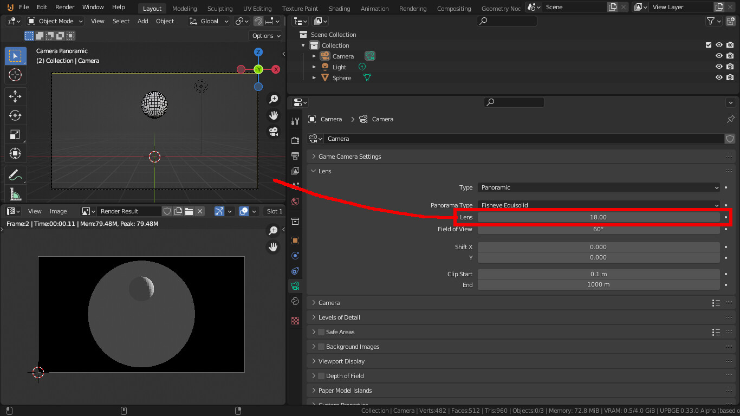Toggle the Light's viewport visibility eye
740x416 pixels.
click(x=719, y=67)
